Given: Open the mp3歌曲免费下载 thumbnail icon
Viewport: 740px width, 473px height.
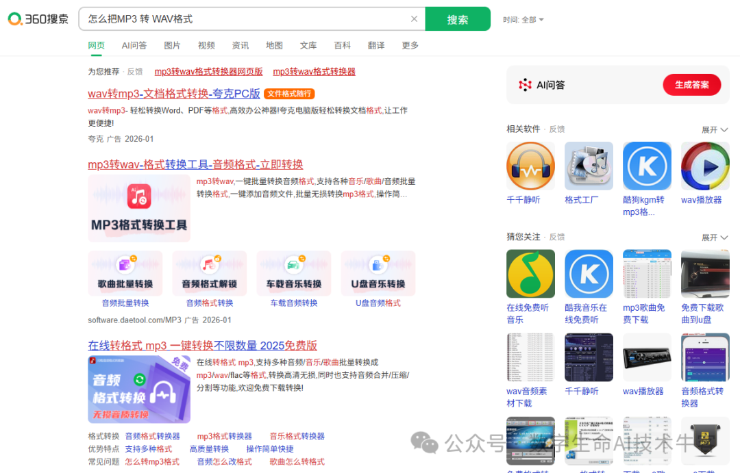Looking at the screenshot, I should pyautogui.click(x=647, y=274).
